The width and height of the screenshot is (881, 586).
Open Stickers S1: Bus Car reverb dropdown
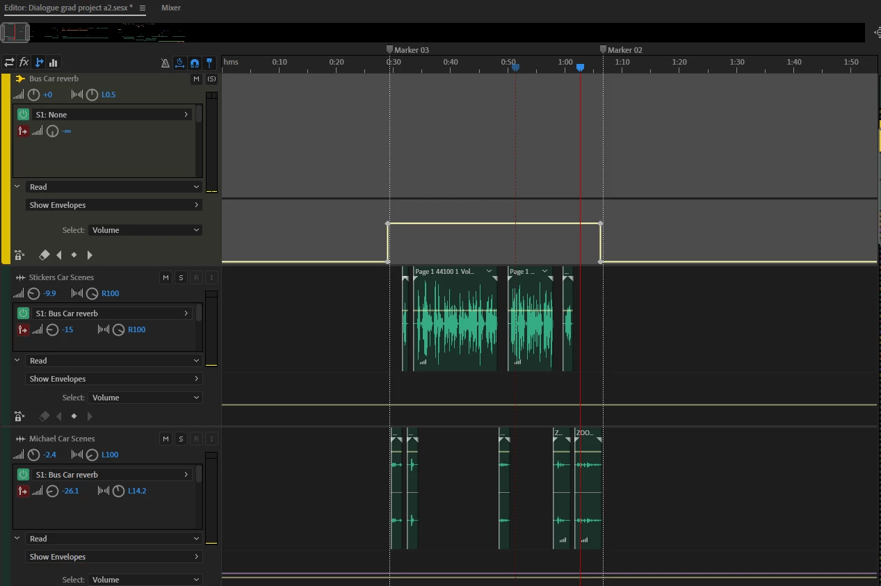(112, 314)
